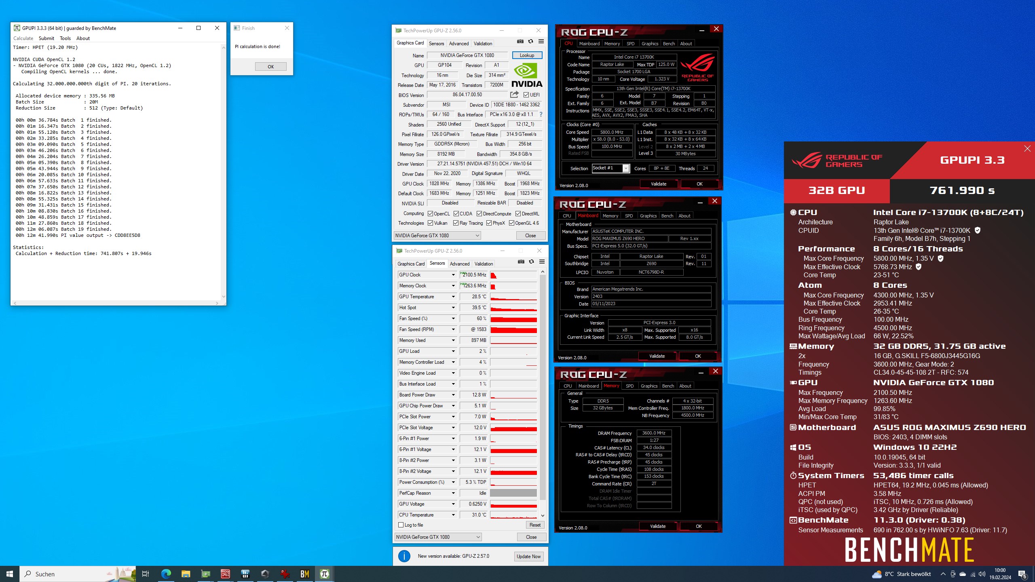Click the Bus Interface question mark icon
Image resolution: width=1035 pixels, height=582 pixels.
point(541,114)
